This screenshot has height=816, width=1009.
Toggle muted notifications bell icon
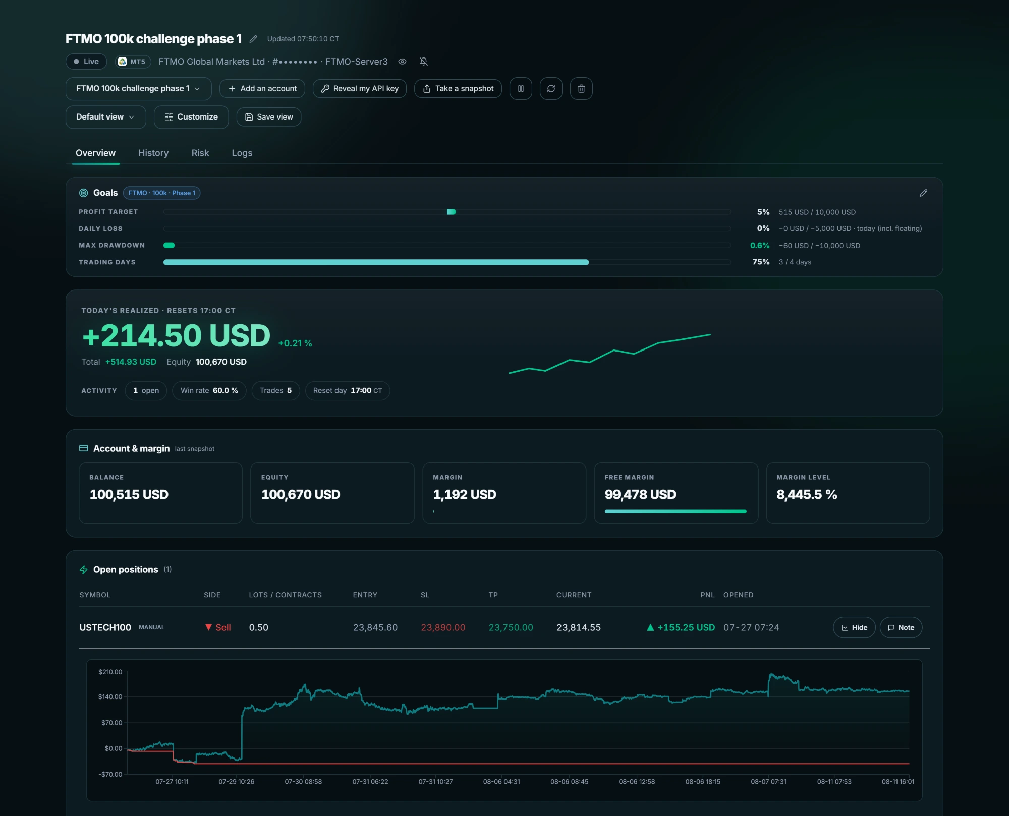point(424,62)
